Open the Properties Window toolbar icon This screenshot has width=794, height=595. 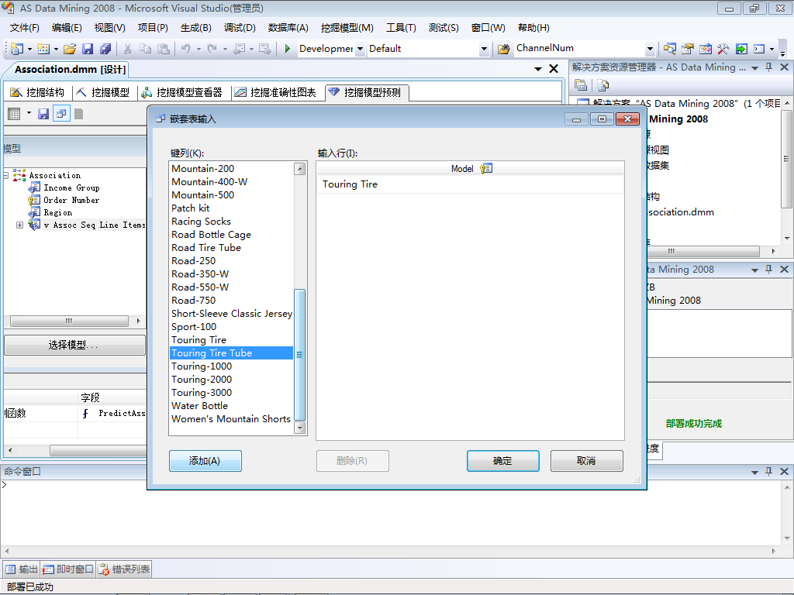[687, 49]
